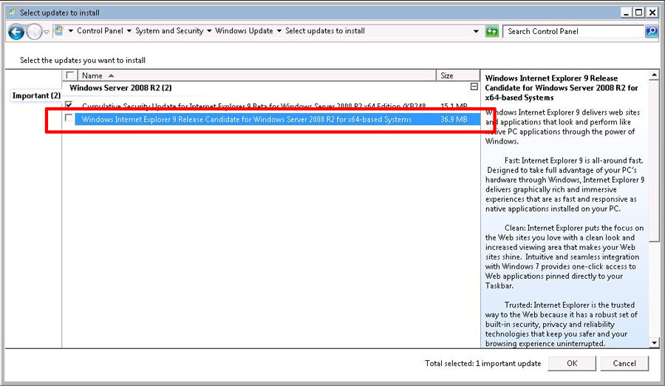Toggle the select-all checkbox in header
Image resolution: width=665 pixels, height=386 pixels.
(70, 75)
